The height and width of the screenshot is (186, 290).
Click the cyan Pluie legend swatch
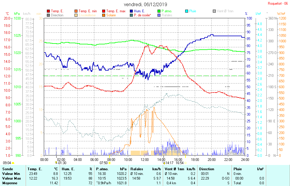point(187,11)
